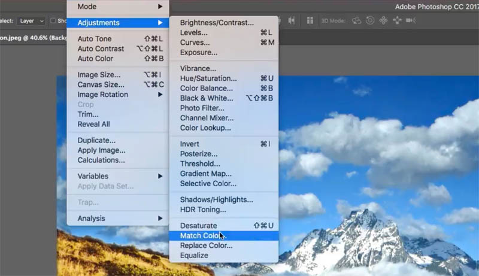This screenshot has height=276, width=479.
Task: Expand the Mode submenu
Action: click(118, 7)
